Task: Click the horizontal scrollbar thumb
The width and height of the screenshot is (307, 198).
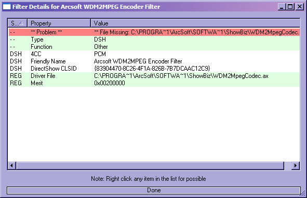Action: coord(150,166)
